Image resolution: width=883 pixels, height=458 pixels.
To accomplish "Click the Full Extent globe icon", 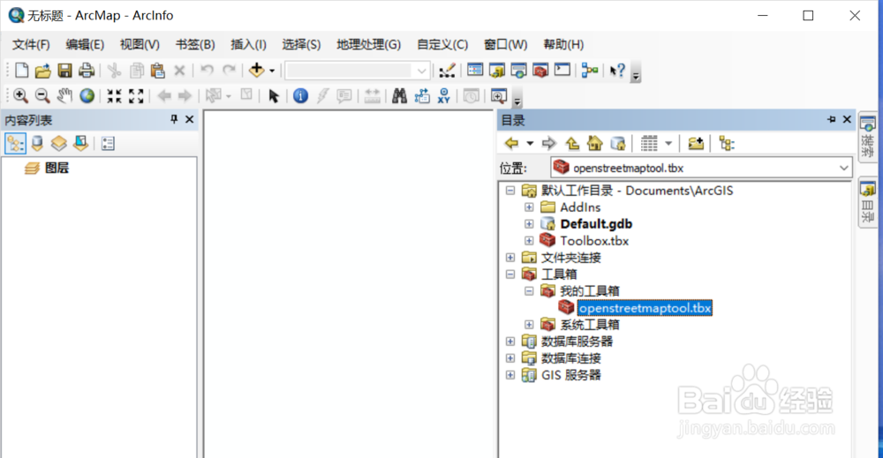I will [87, 95].
